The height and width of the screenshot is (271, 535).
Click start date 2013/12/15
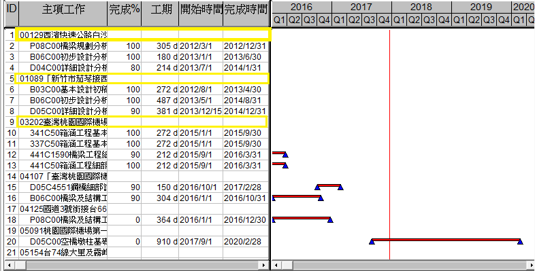click(x=201, y=111)
